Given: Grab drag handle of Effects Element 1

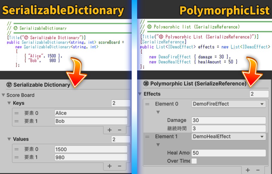Looking at the screenshot, I should click(x=147, y=137).
